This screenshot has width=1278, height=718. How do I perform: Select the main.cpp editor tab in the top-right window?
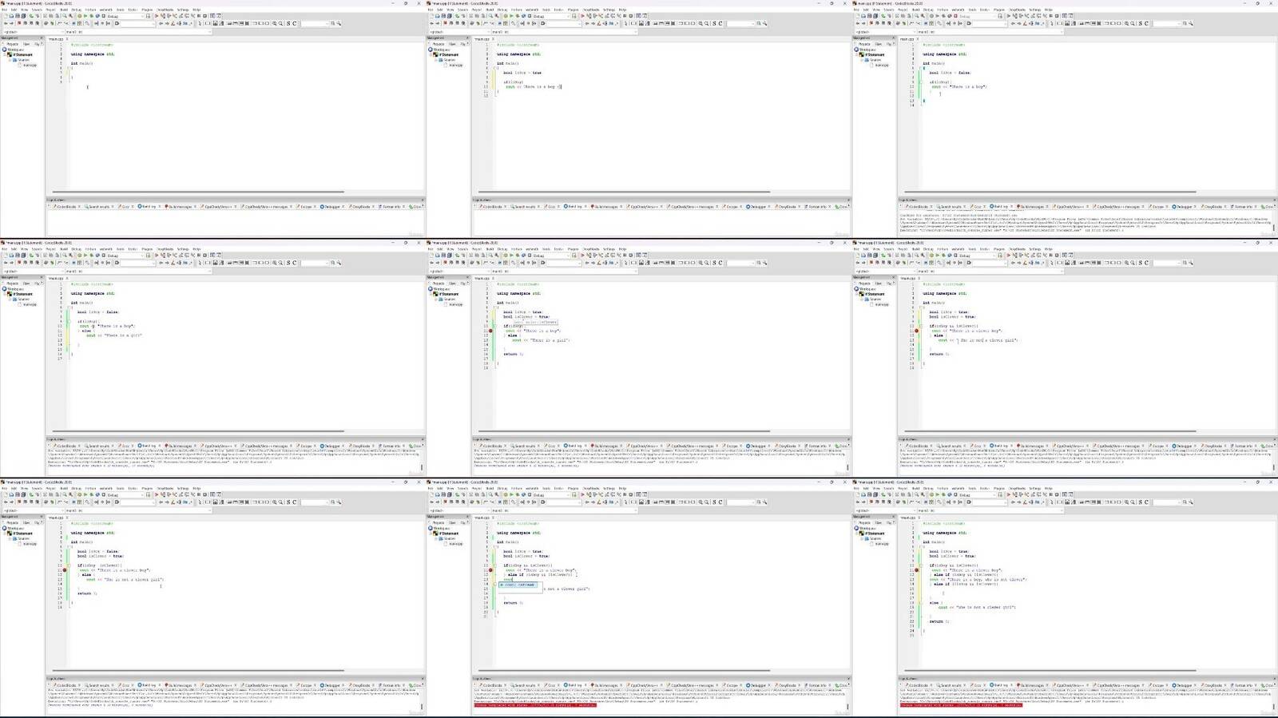point(907,38)
